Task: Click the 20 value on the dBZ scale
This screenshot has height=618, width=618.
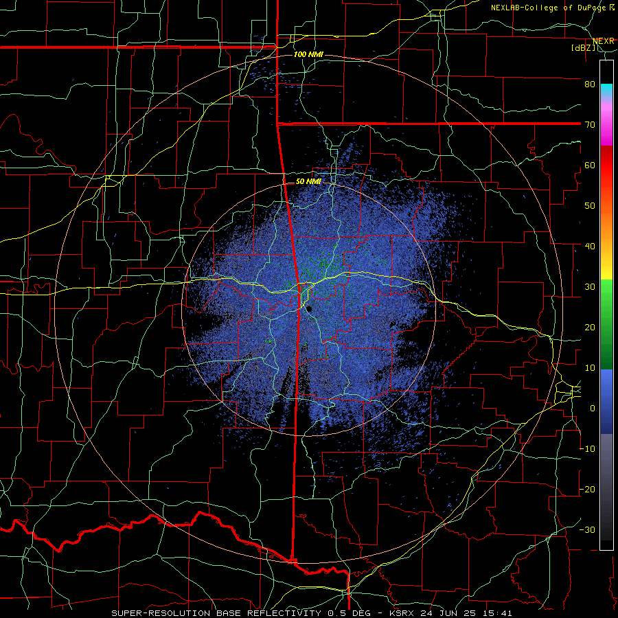Action: 590,327
